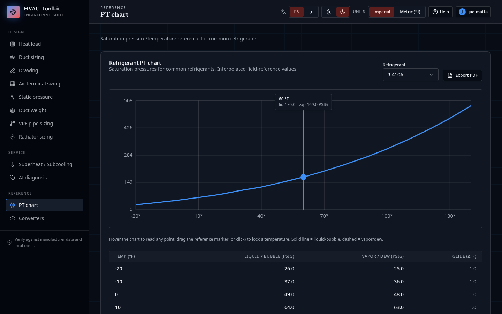Screen dimensions: 502x314
Task: Click the 'LIQUID / BUBBLE (PSIG)' column header
Action: pyautogui.click(x=269, y=256)
